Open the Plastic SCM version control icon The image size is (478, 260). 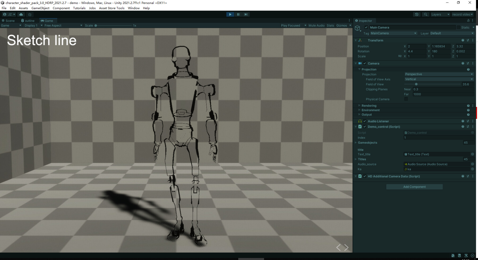click(x=30, y=14)
